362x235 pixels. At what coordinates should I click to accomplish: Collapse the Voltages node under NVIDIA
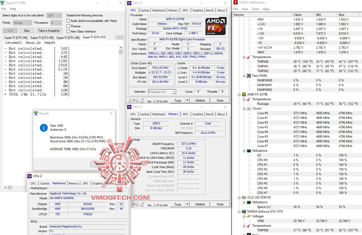244,216
